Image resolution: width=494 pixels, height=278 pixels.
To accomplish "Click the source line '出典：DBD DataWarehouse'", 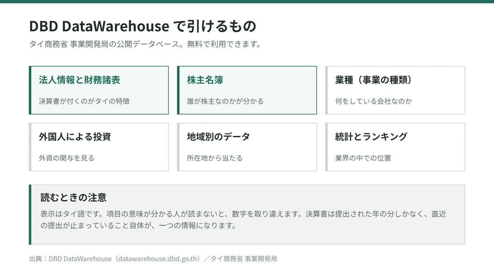I will 153,259.
